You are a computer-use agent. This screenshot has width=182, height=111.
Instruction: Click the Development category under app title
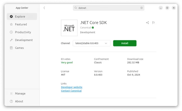(x=88, y=32)
